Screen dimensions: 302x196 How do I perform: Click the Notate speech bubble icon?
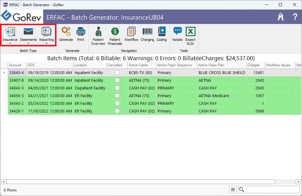(177, 31)
